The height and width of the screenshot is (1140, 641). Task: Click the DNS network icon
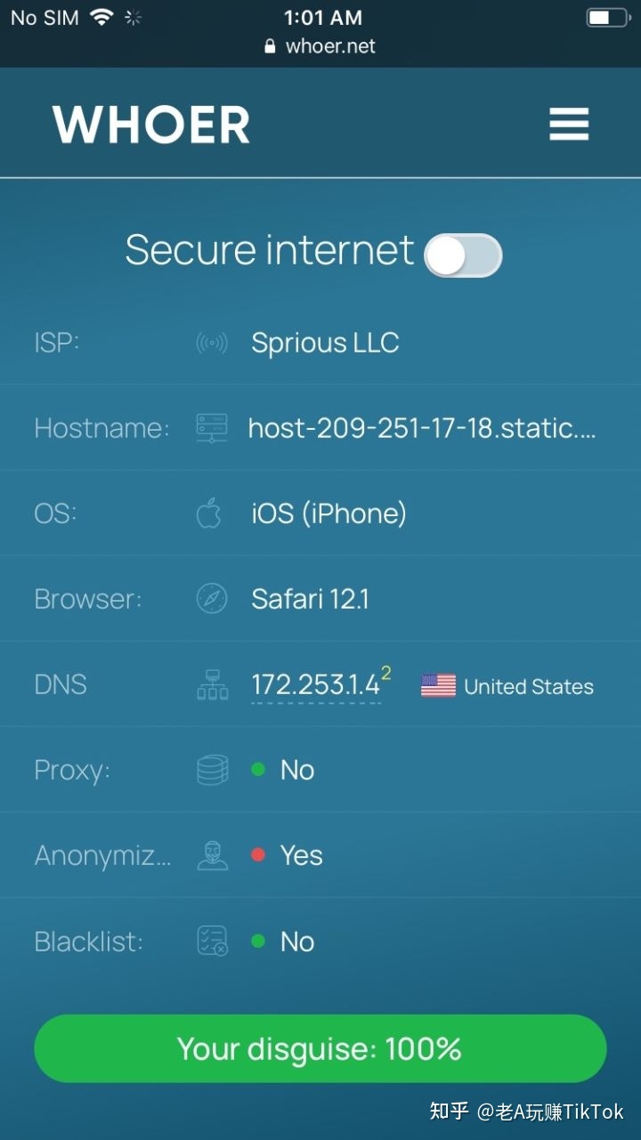click(x=212, y=684)
